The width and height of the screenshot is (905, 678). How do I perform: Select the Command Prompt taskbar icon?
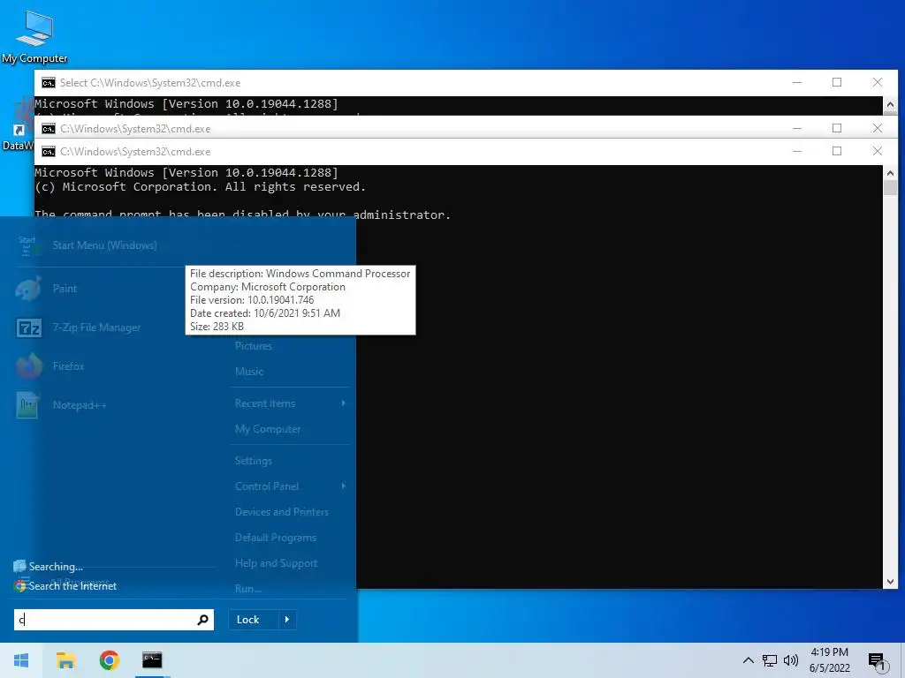click(152, 660)
